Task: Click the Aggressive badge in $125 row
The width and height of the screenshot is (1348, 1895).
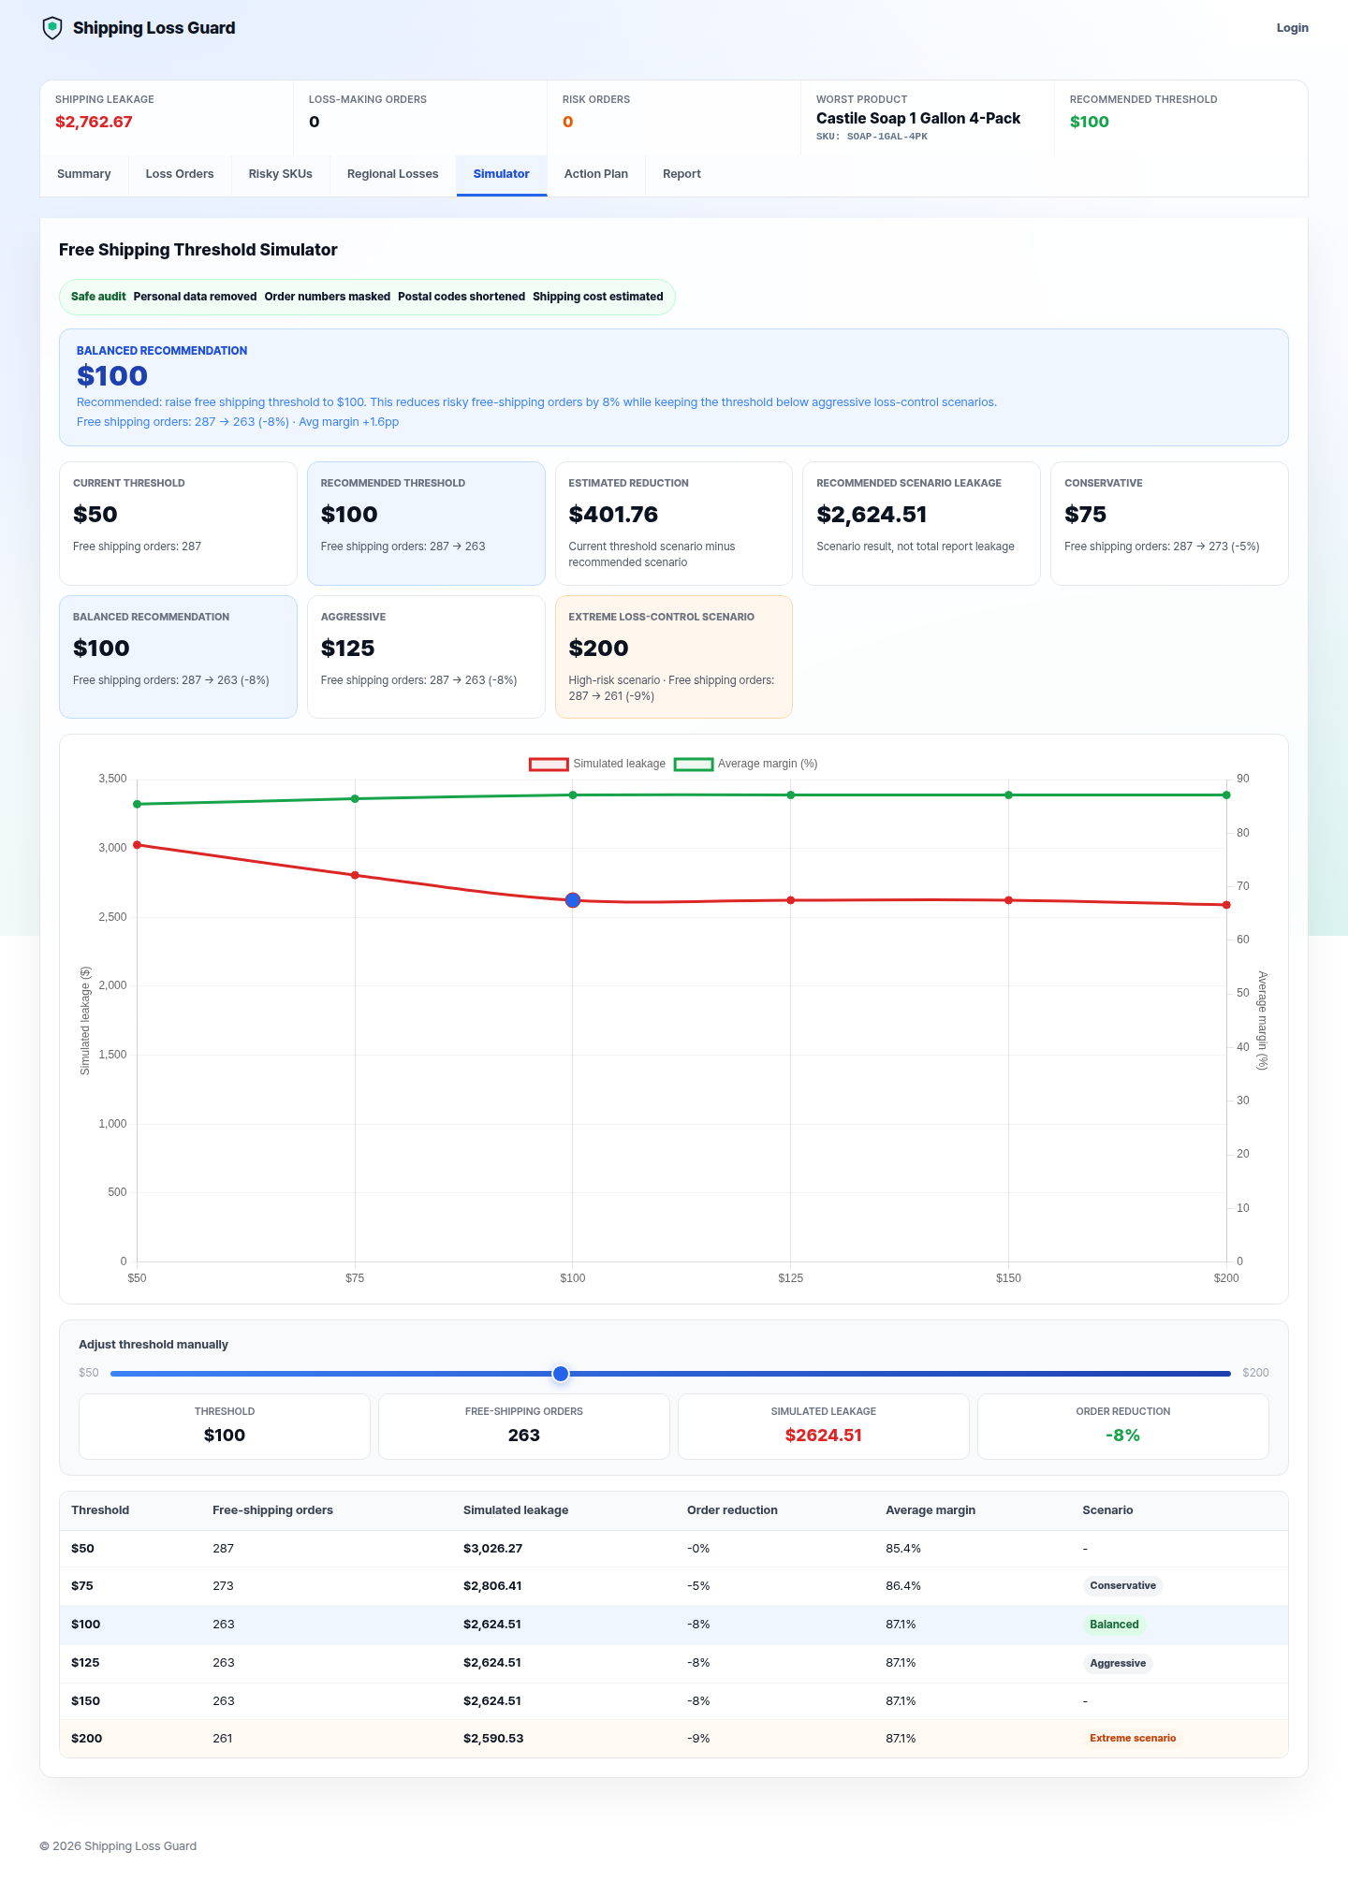Action: tap(1118, 1663)
